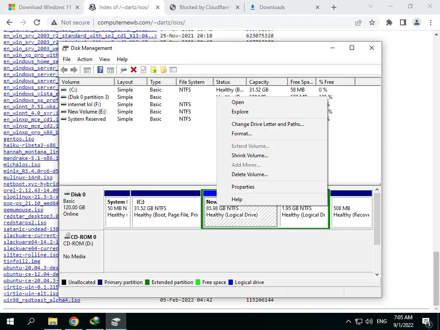Reload the page in Chrome
This screenshot has height=330, width=440.
click(37, 22)
